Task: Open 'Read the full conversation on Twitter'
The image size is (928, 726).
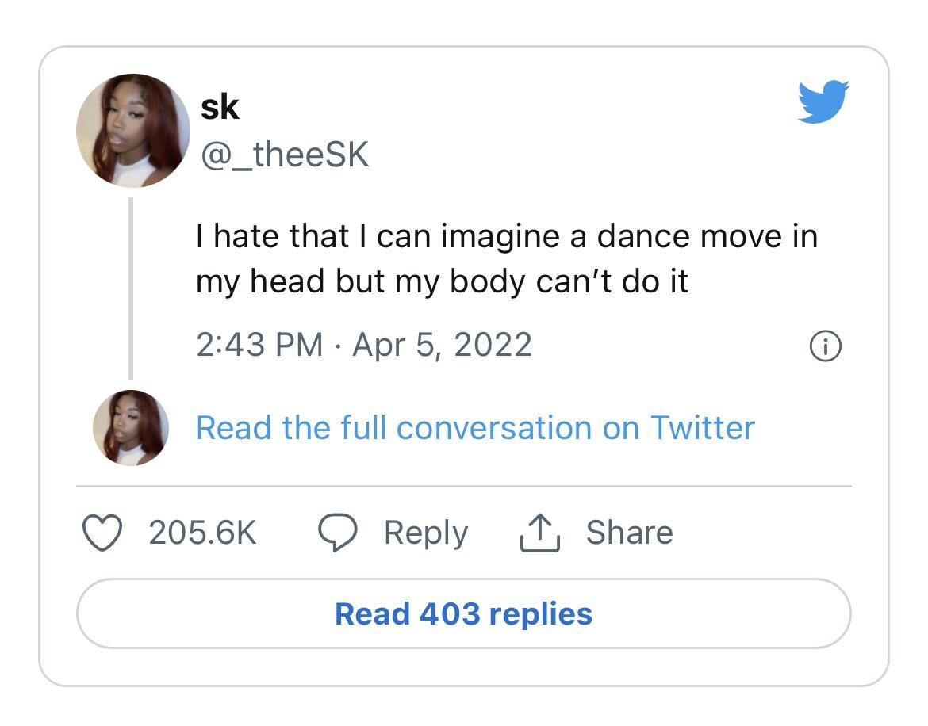Action: (x=474, y=427)
